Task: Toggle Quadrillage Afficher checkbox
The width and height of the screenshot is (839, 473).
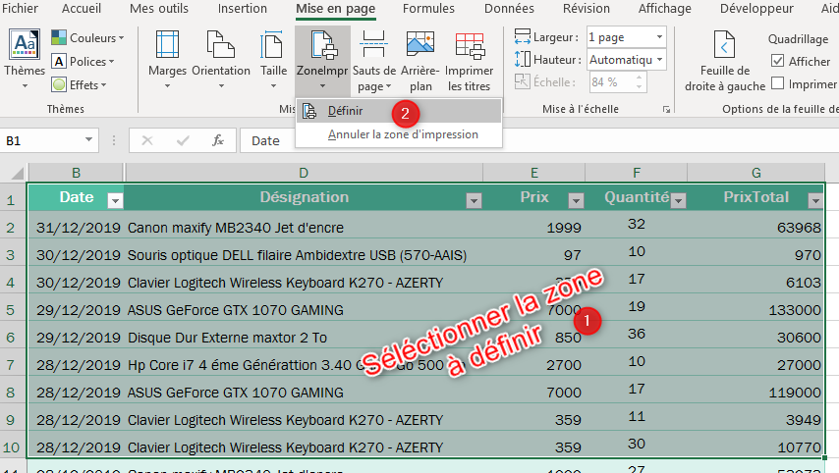Action: 778,61
